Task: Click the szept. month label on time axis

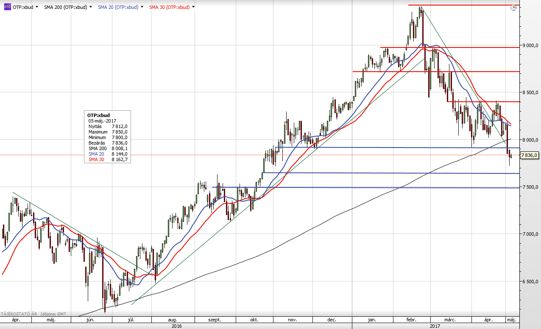Action: tap(215, 321)
